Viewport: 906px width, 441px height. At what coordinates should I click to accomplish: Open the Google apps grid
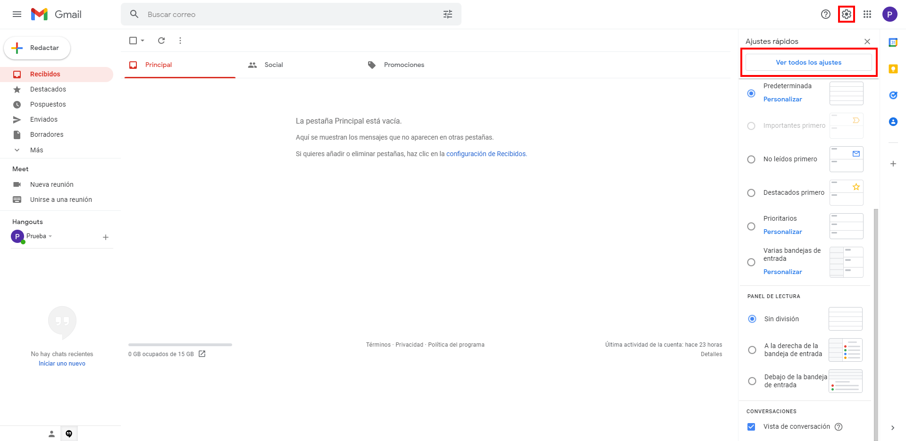(x=867, y=14)
